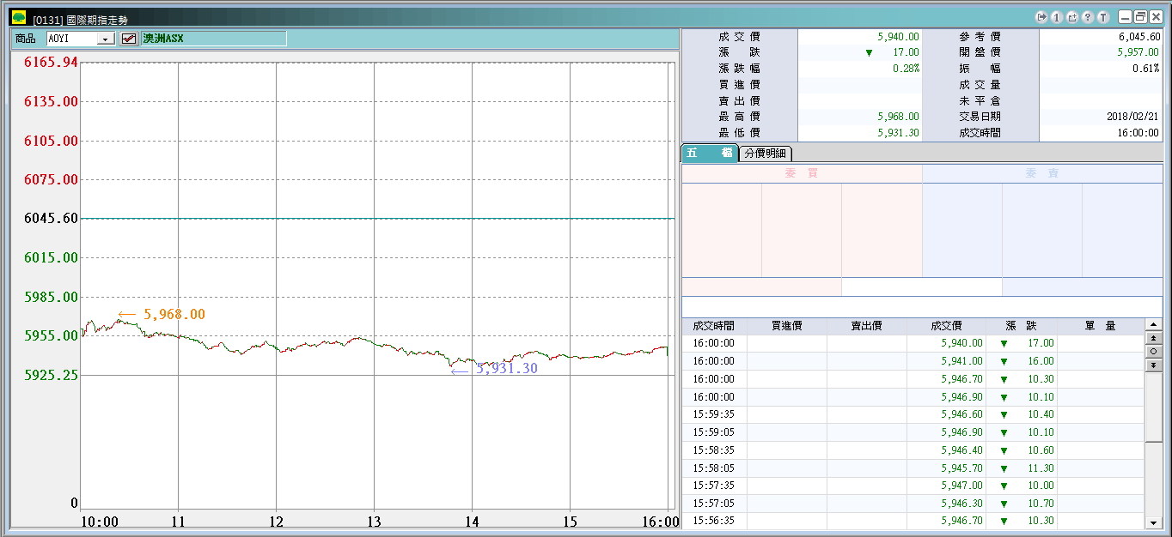Screen dimensions: 1172x537
Task: Click the 參考價 value 6,045.60
Action: point(1139,37)
